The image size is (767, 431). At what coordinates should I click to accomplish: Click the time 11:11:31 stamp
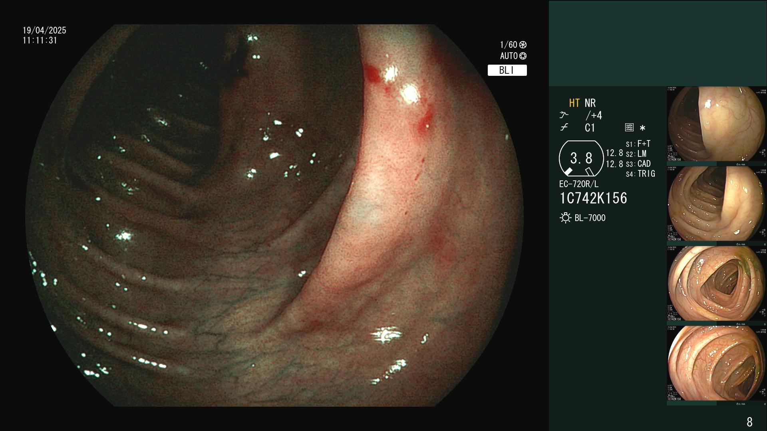(x=40, y=41)
